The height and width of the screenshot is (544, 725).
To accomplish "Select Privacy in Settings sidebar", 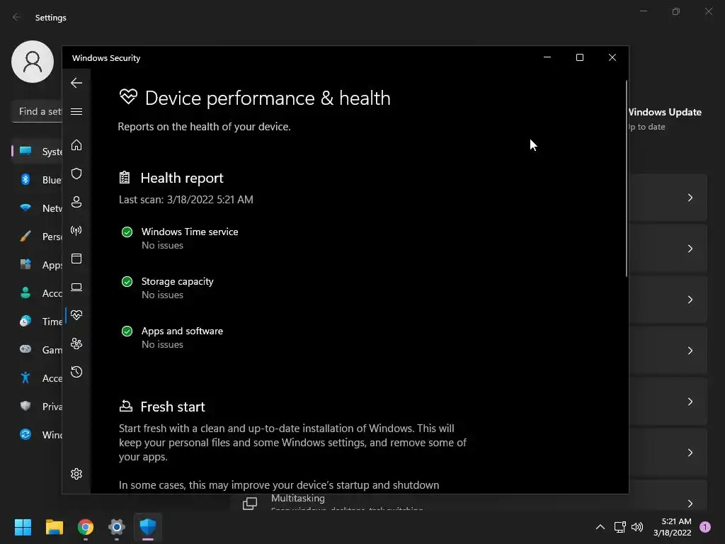I will point(38,406).
